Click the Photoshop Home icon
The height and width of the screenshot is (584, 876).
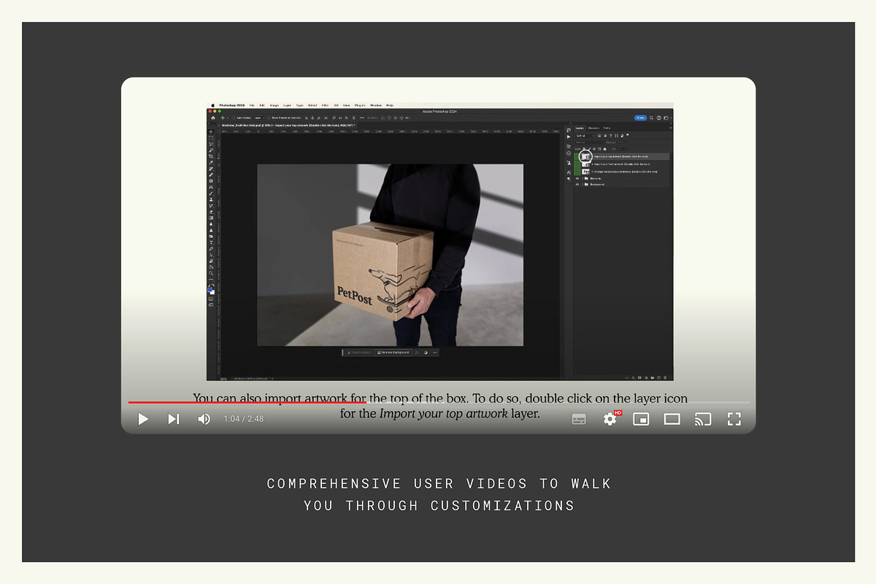tap(213, 118)
